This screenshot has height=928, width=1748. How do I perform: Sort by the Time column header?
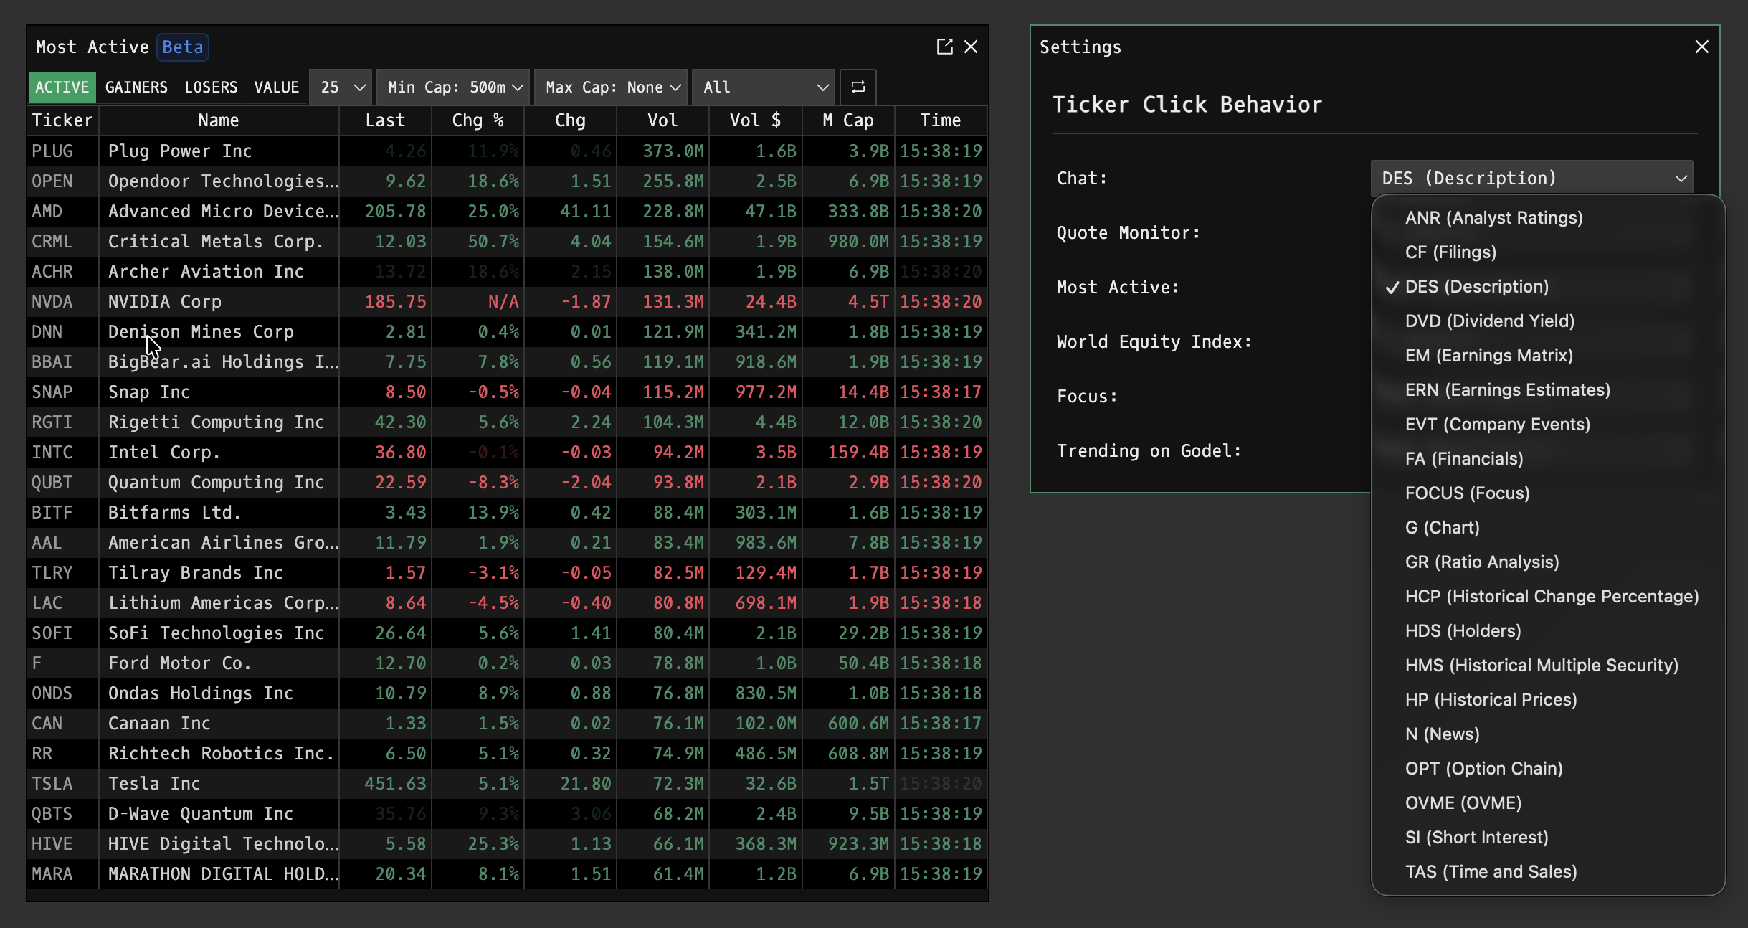[x=941, y=120]
